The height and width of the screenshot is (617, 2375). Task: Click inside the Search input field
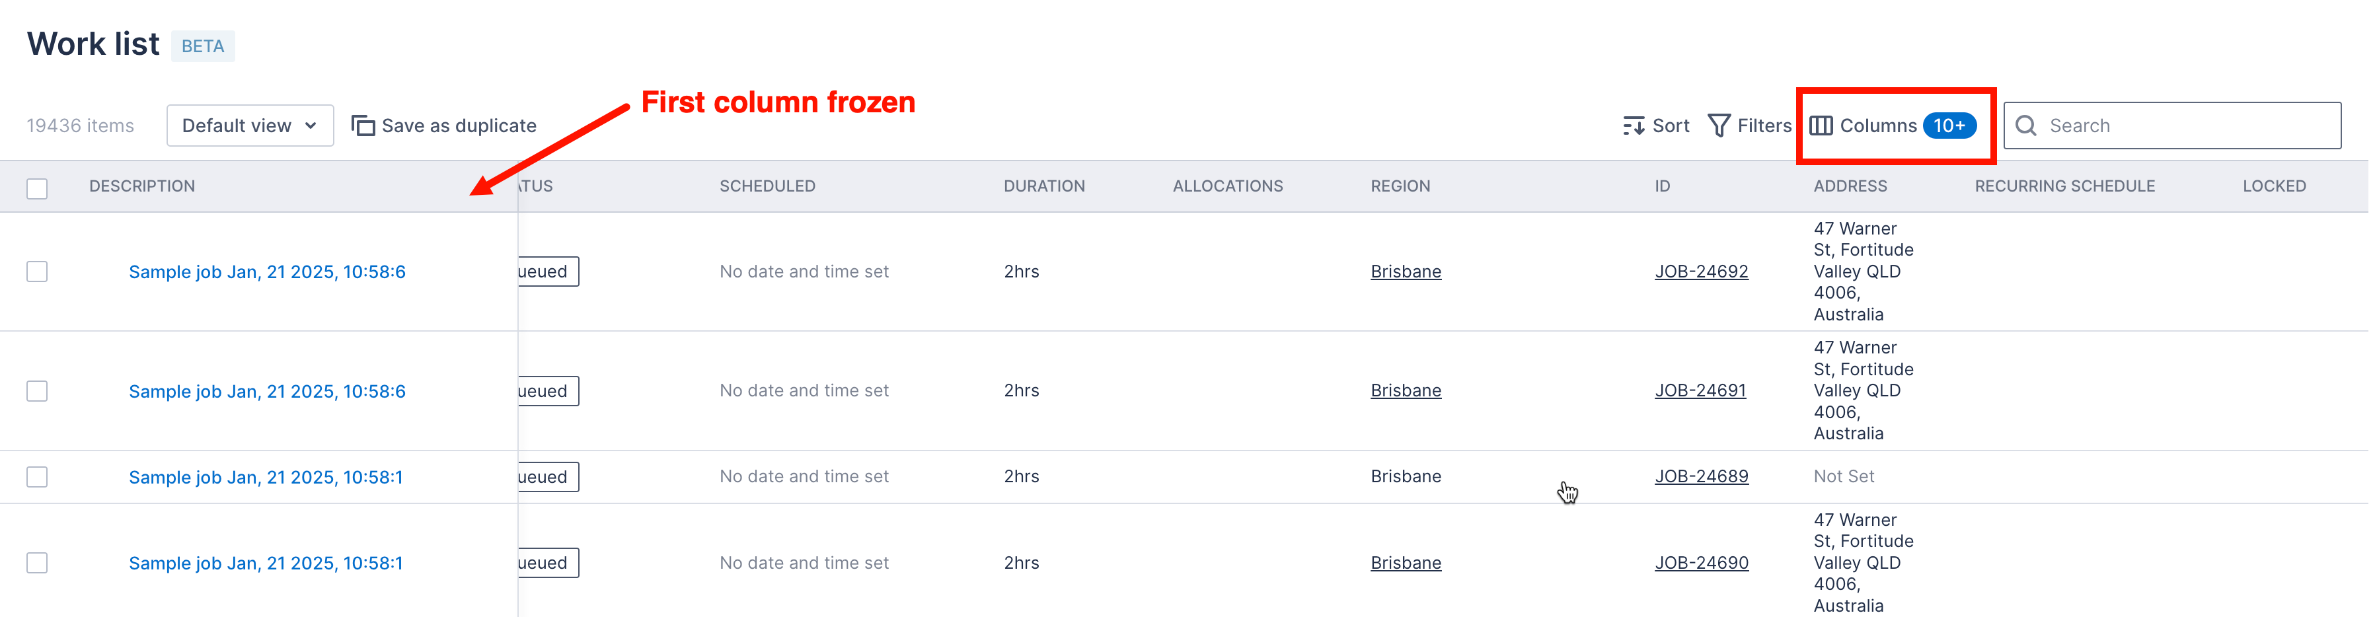click(x=2148, y=126)
